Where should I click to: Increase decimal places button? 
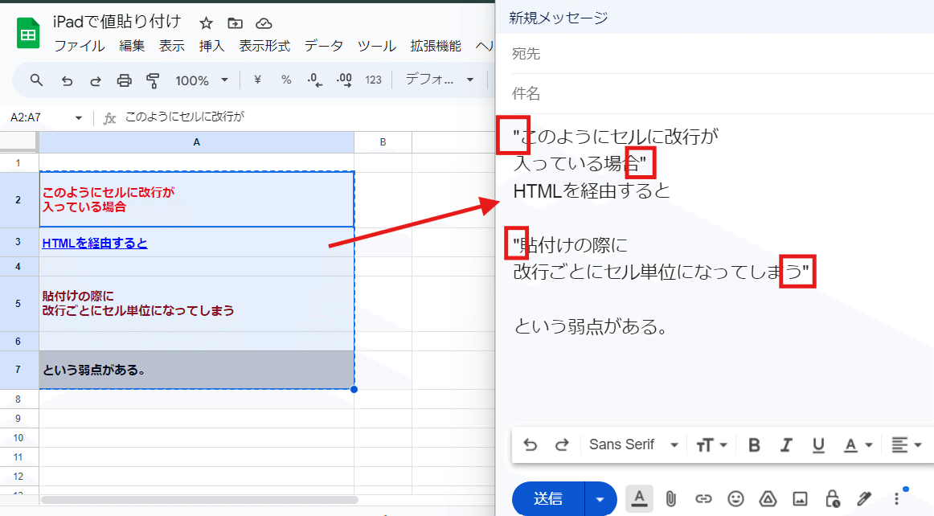344,80
